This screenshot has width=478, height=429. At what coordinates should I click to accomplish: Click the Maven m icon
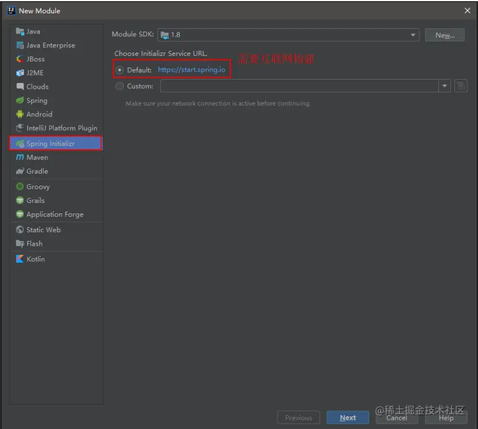click(20, 157)
